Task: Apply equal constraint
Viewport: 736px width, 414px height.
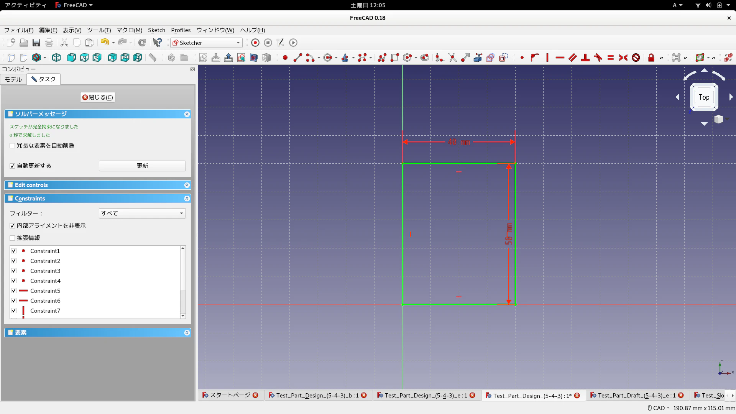Action: pos(611,58)
